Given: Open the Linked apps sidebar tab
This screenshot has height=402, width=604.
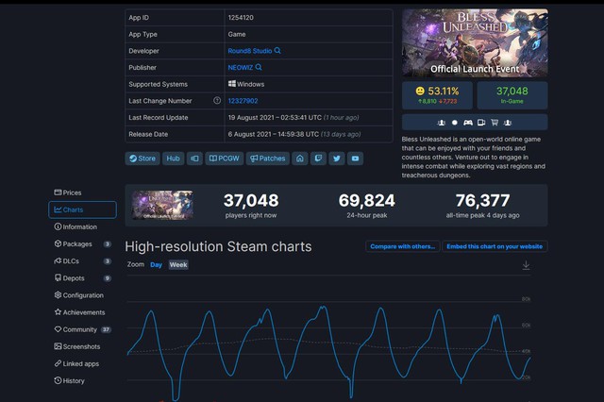Looking at the screenshot, I should click(x=82, y=363).
